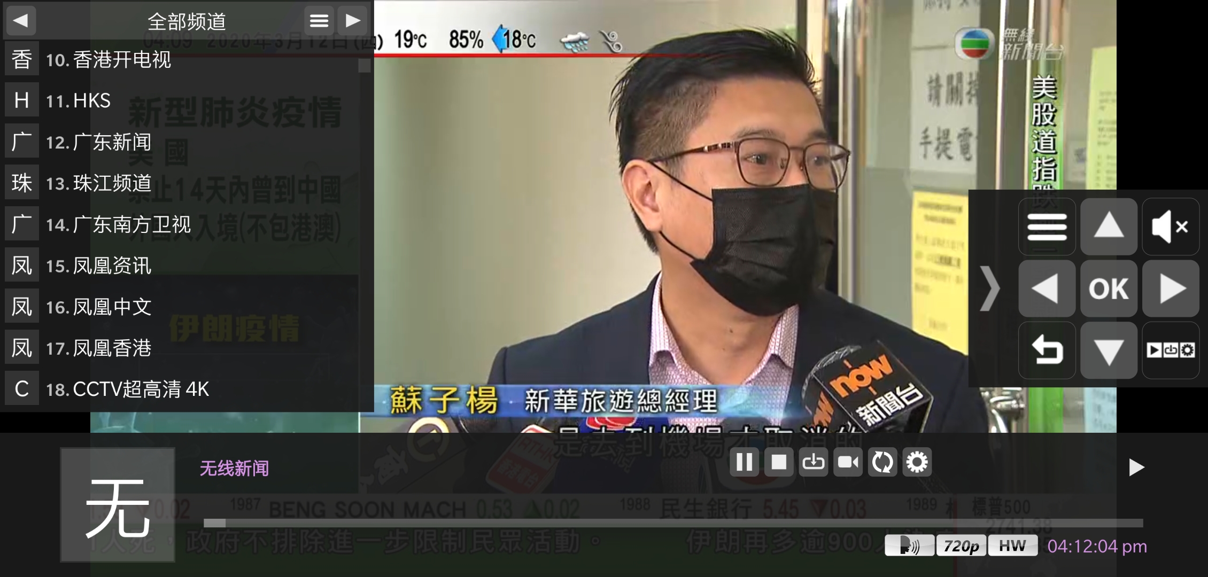This screenshot has height=577, width=1208.
Task: Click down arrow on remote pad
Action: click(x=1109, y=350)
